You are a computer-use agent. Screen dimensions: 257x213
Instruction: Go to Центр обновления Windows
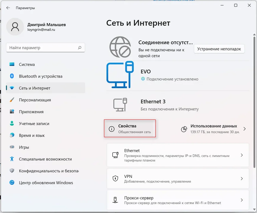46,183
